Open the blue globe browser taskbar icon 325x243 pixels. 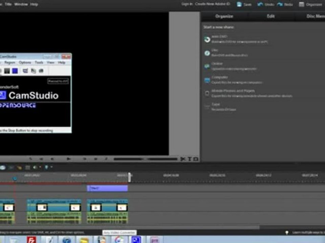67,240
